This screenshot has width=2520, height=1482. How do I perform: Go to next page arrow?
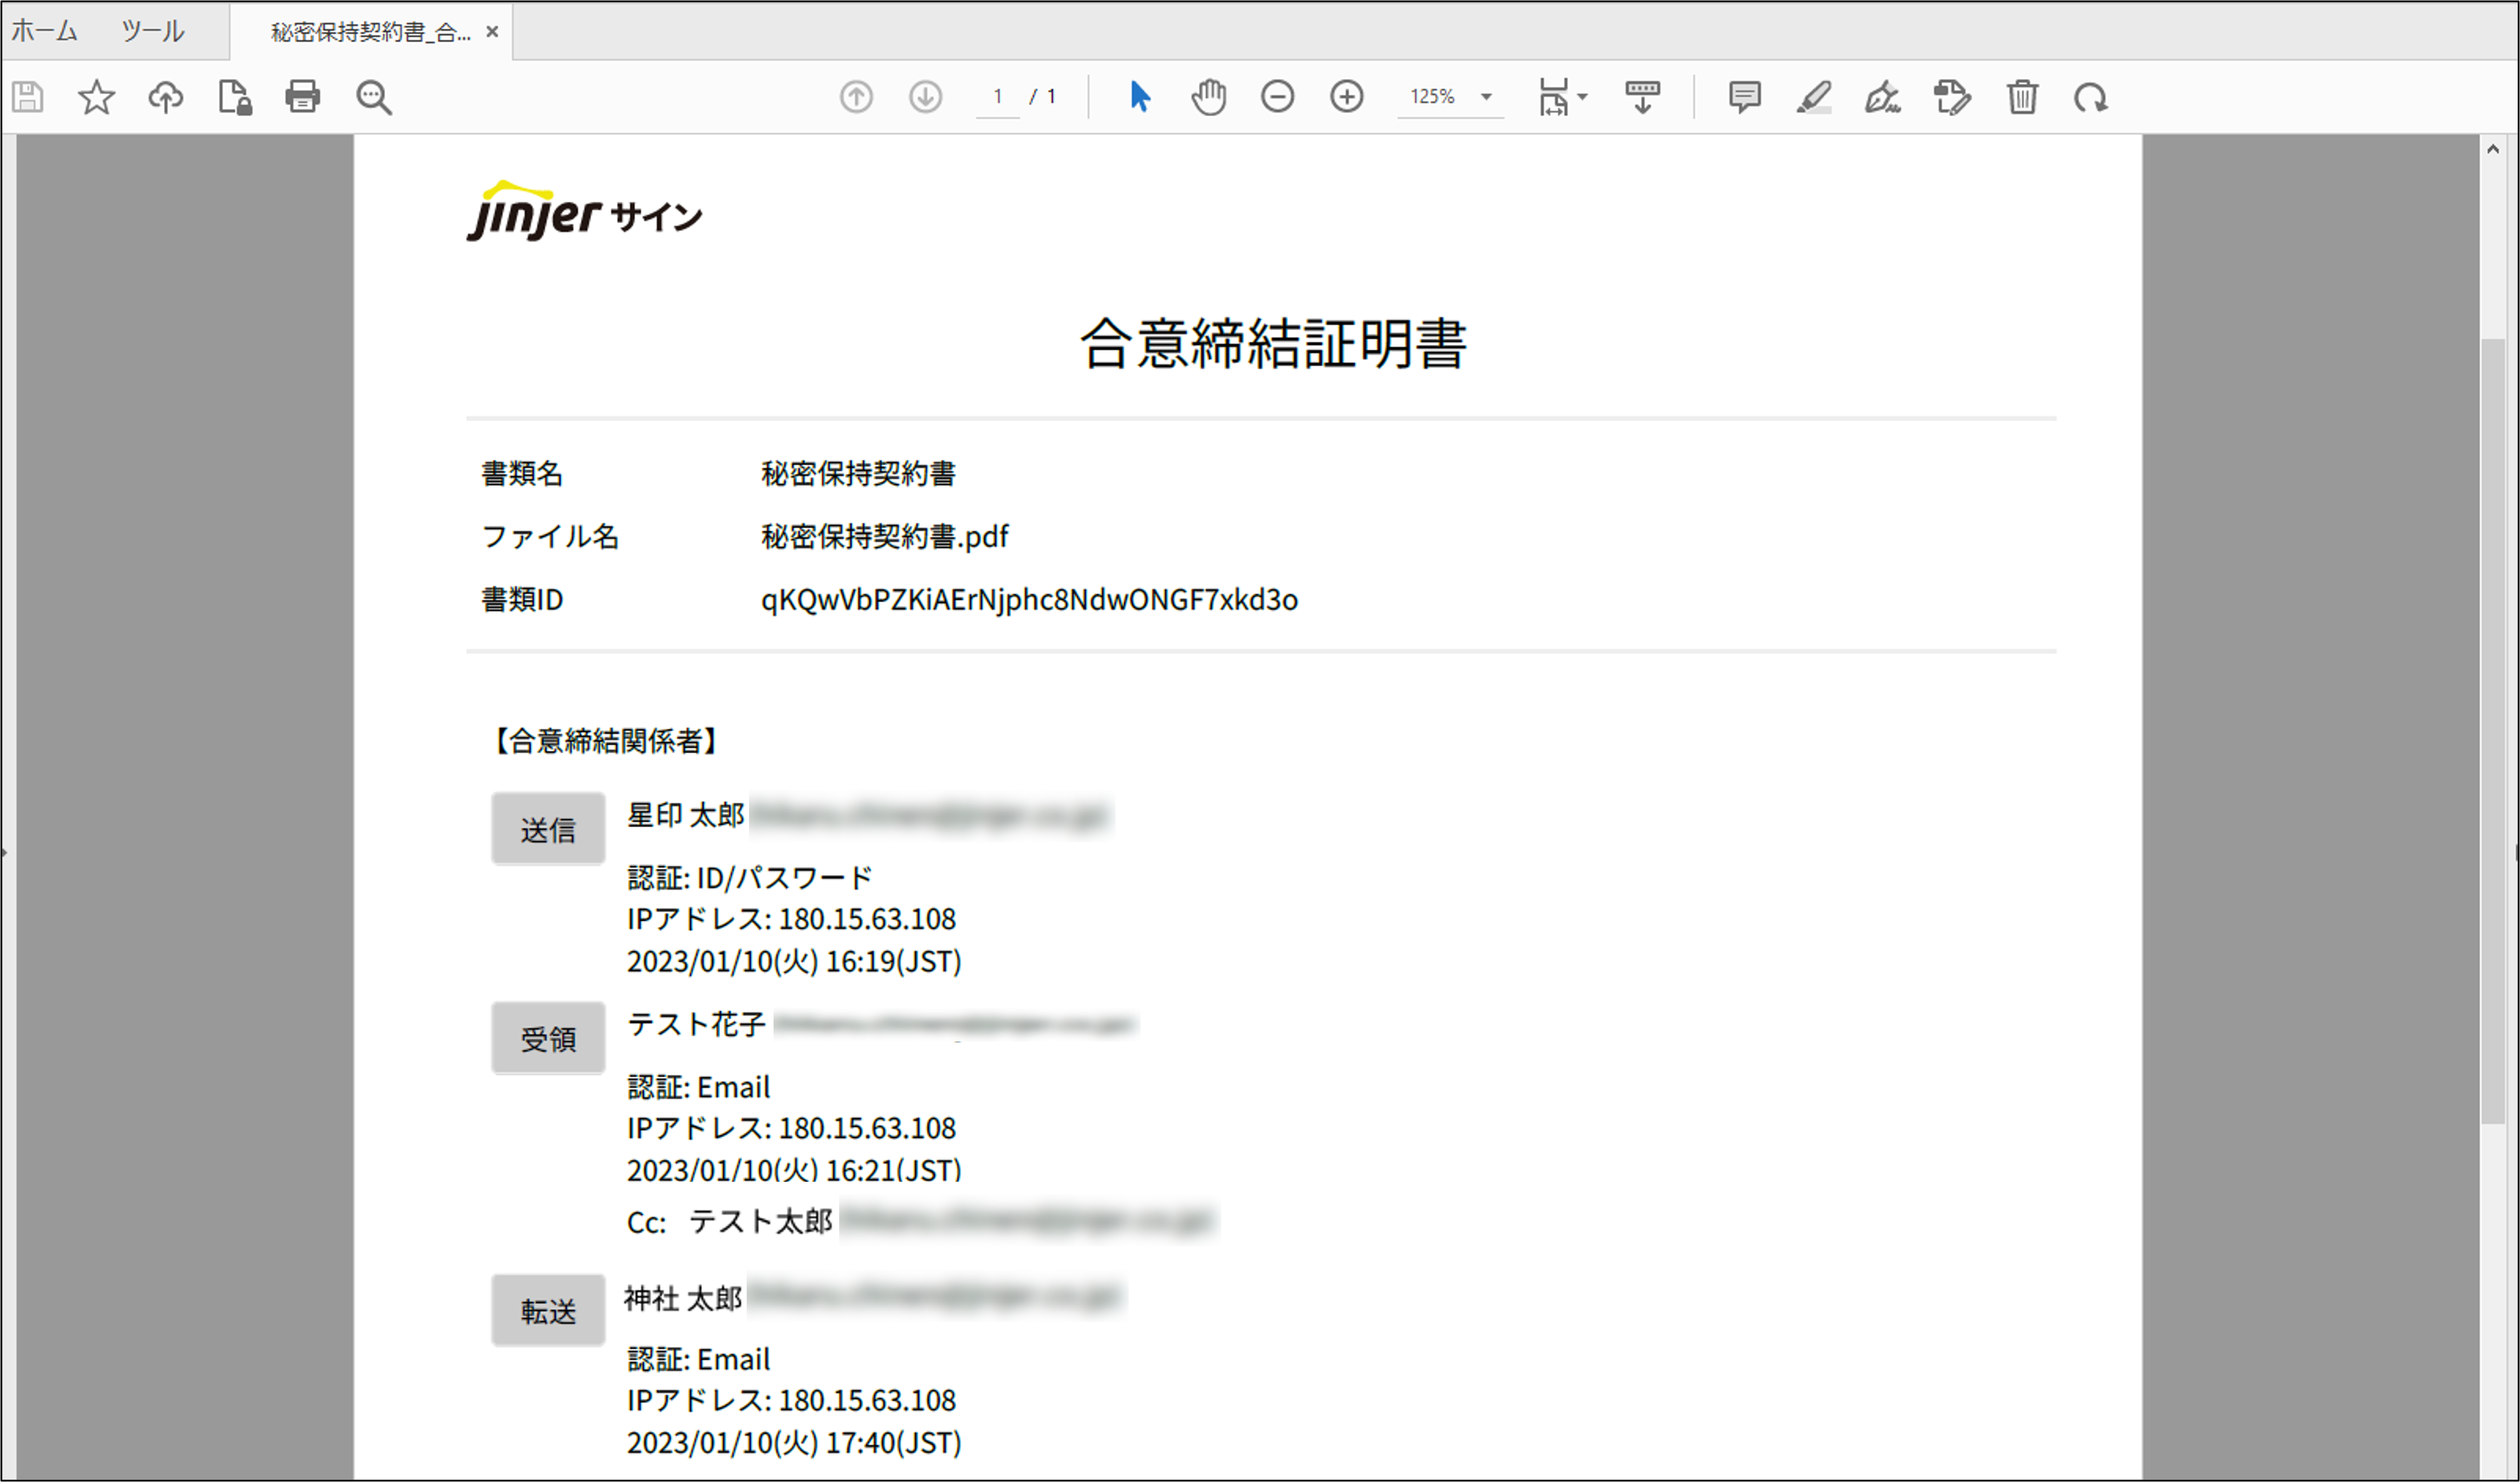point(926,97)
